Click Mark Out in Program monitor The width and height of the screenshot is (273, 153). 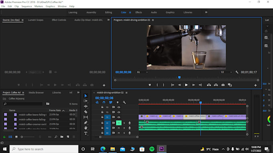click(x=163, y=85)
